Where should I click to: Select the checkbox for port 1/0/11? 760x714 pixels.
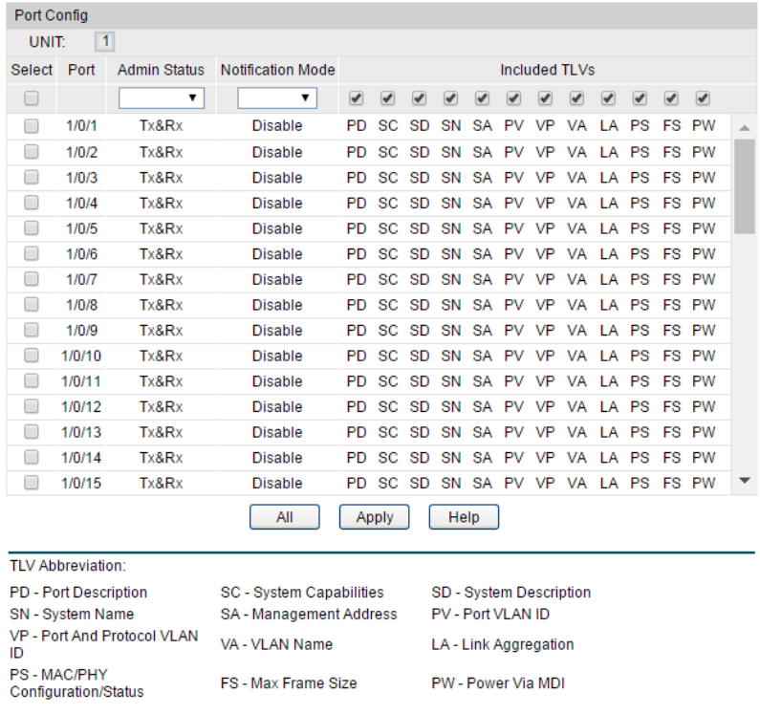(x=32, y=381)
